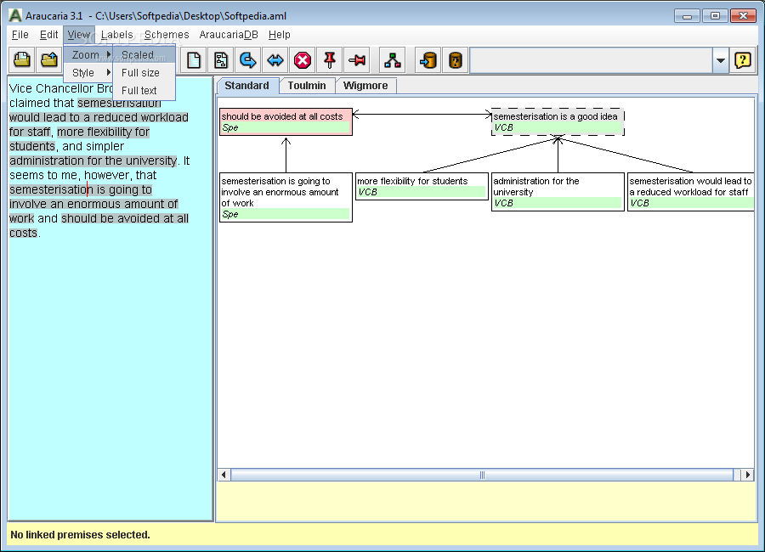Click the blue curved arrow icon

(248, 60)
